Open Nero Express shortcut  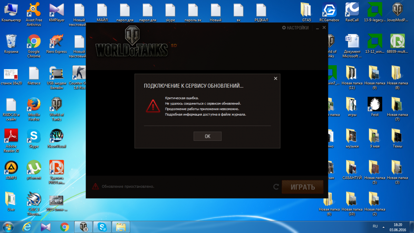click(x=57, y=44)
